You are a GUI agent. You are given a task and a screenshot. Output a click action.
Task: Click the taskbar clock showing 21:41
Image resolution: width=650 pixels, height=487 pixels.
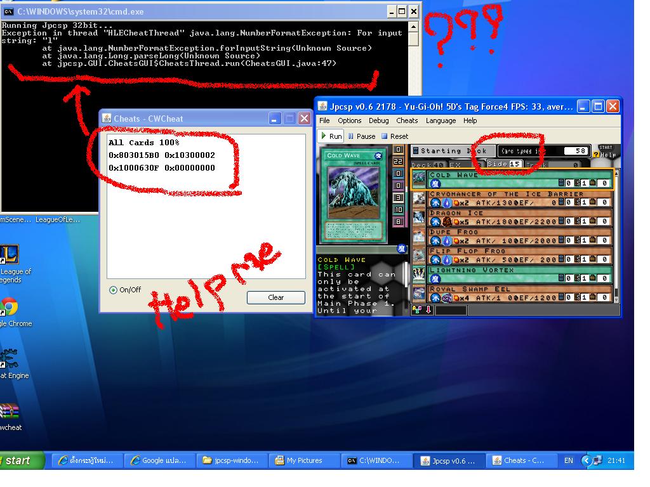(x=616, y=460)
